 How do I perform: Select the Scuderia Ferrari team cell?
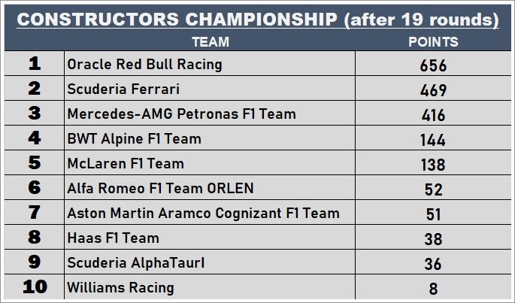click(x=123, y=89)
